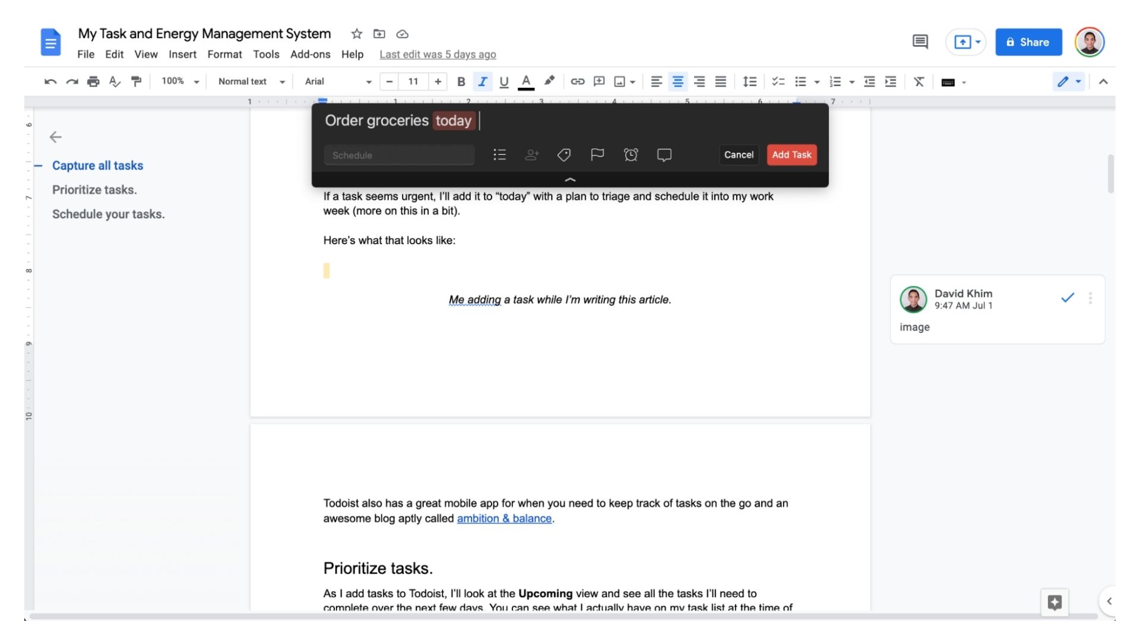Image resolution: width=1140 pixels, height=641 pixels.
Task: Open task comments via speech bubble icon
Action: pos(664,155)
